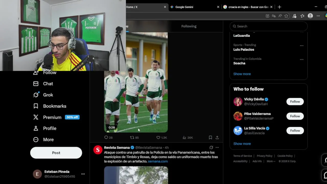The width and height of the screenshot is (327, 184).
Task: Like the post with 1.3K likes
Action: (x=161, y=137)
